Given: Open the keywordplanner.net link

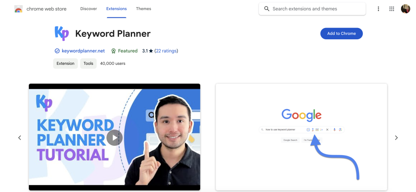Looking at the screenshot, I should pyautogui.click(x=83, y=51).
